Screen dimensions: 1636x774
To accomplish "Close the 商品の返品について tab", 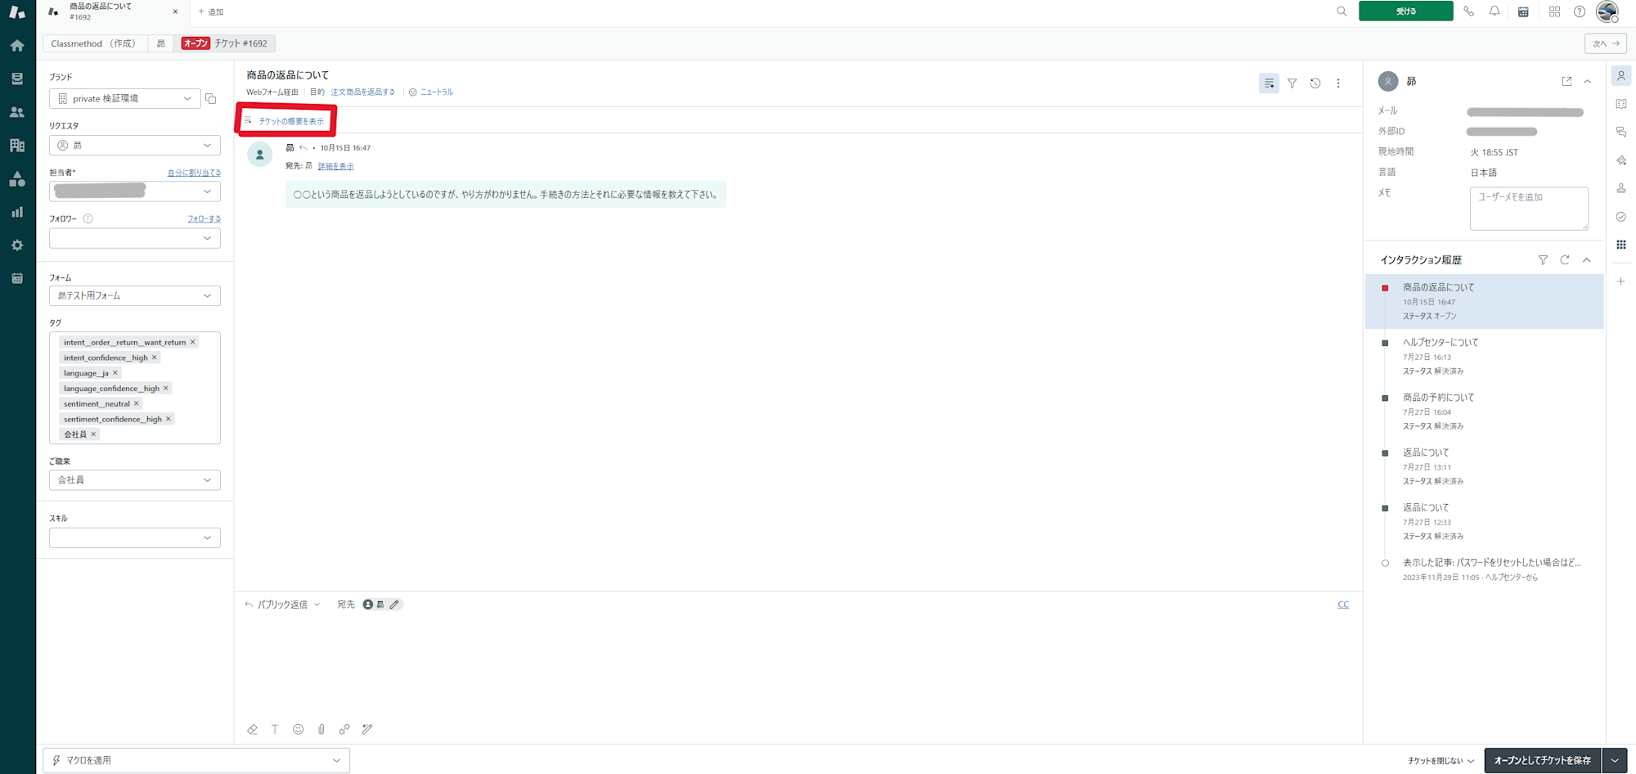I will (x=175, y=11).
